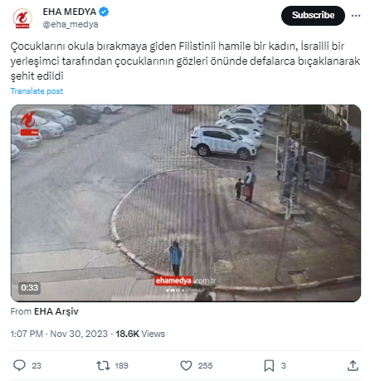370x381 pixels.
Task: Open the EHA MEDYA profile avatar
Action: pos(22,18)
